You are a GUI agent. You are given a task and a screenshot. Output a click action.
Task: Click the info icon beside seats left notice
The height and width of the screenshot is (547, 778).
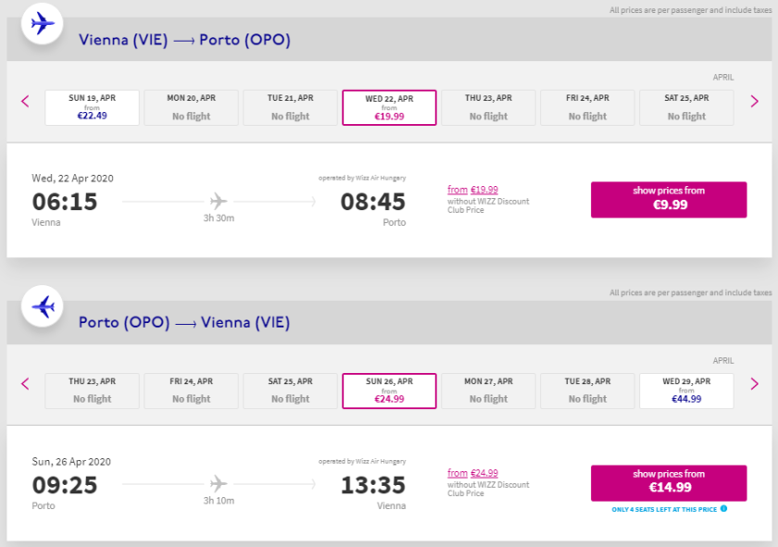(x=724, y=508)
